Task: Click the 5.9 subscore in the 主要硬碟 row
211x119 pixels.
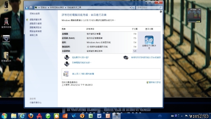Action: tap(135, 51)
